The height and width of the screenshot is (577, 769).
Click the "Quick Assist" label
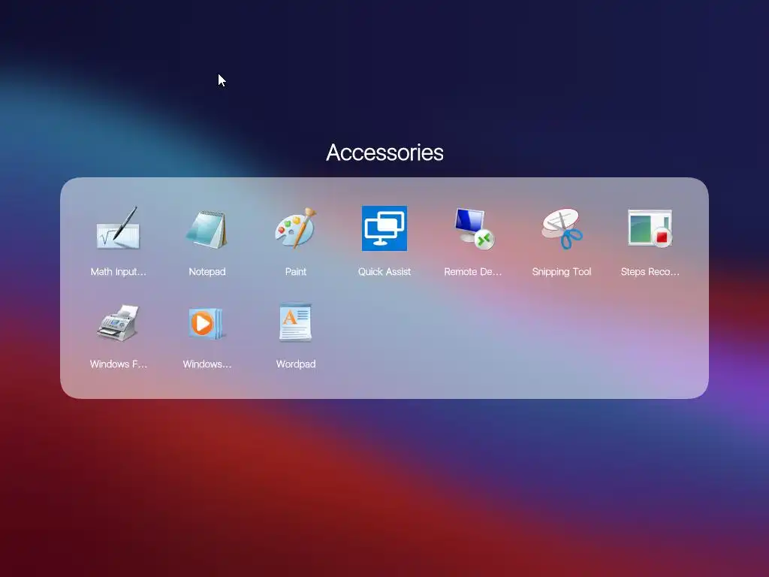384,271
